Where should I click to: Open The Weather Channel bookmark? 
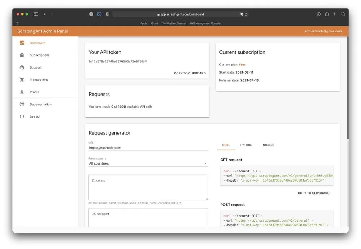tap(174, 23)
